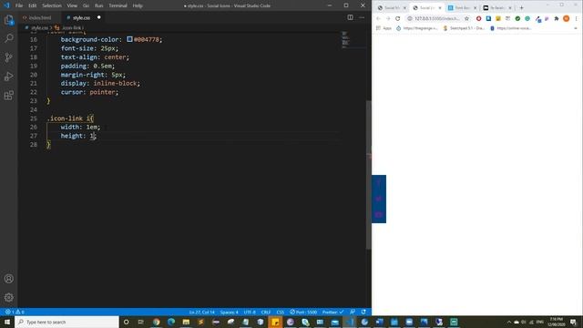Click the Go Live Port 5500 status item
The image size is (583, 328).
[x=303, y=312]
